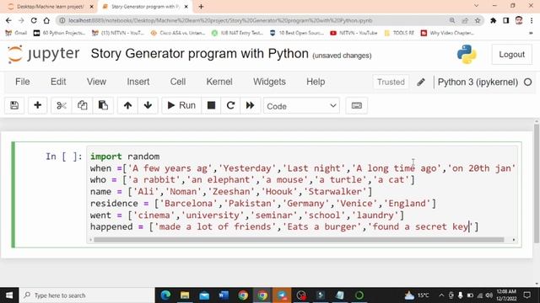Viewport: 540px width, 303px height.
Task: Click the code cell horizontal scrollbar
Action: pyautogui.click(x=299, y=239)
